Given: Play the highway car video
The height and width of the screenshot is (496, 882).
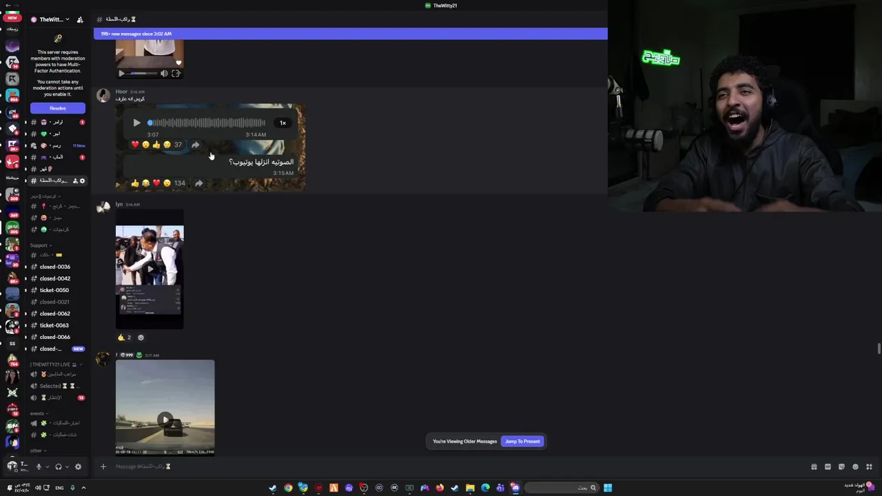Looking at the screenshot, I should click(165, 420).
